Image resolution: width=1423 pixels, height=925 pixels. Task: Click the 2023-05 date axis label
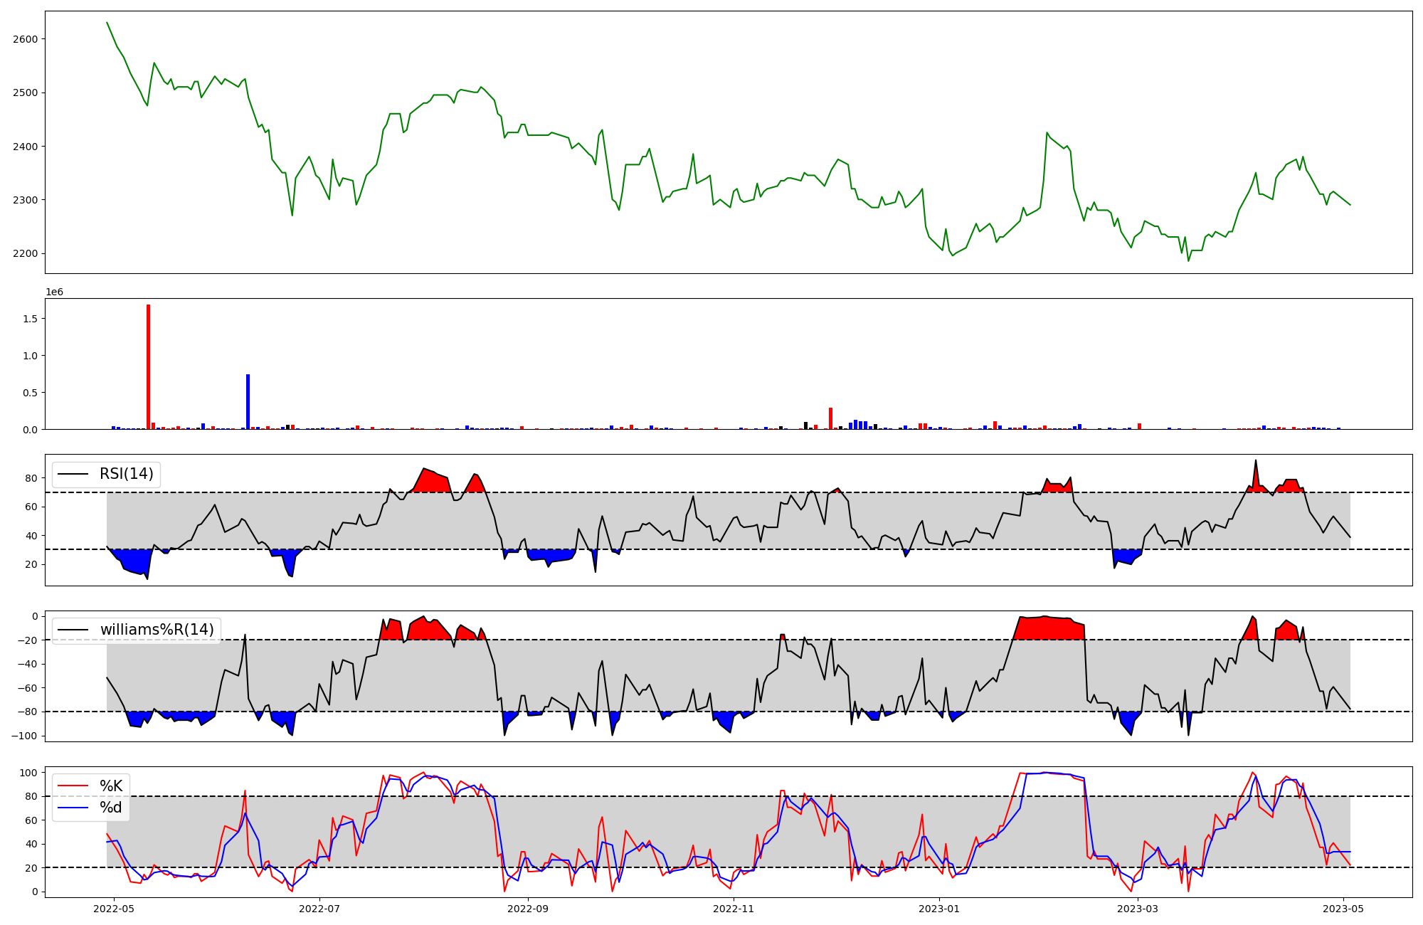(x=1343, y=909)
